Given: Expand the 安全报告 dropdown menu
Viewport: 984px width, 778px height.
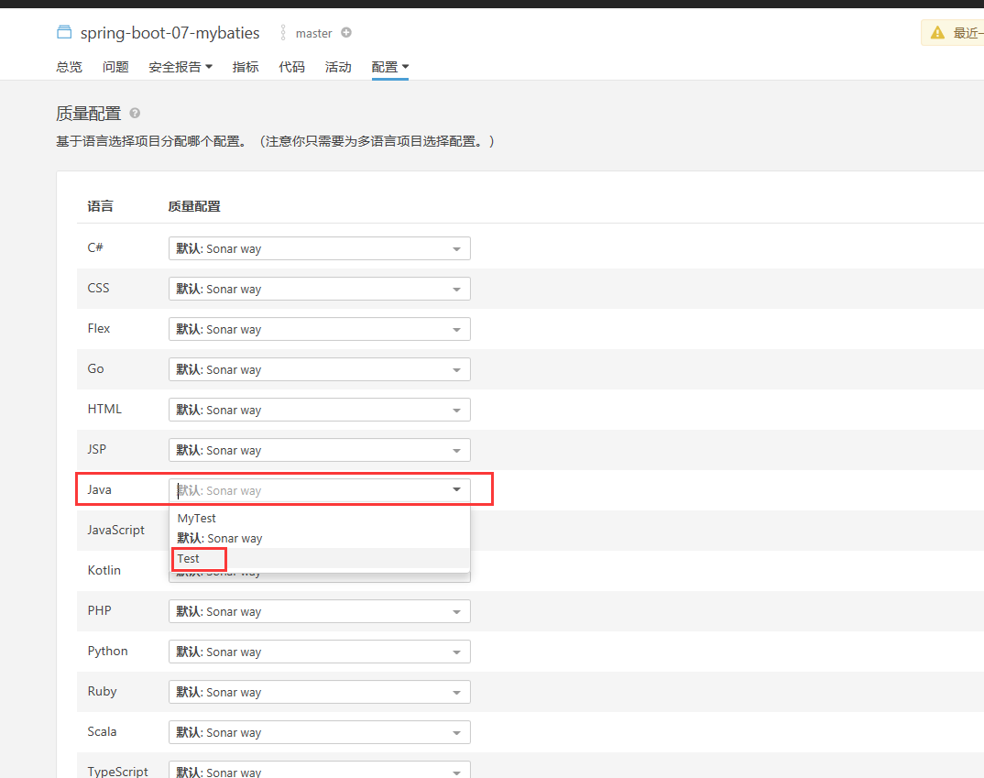Looking at the screenshot, I should coord(180,66).
